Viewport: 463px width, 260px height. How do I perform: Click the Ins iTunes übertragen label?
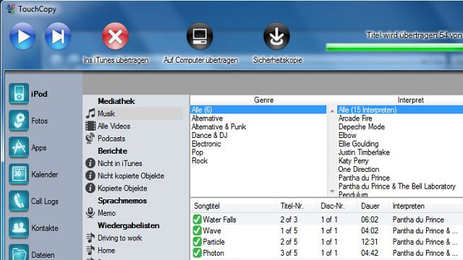tap(116, 60)
